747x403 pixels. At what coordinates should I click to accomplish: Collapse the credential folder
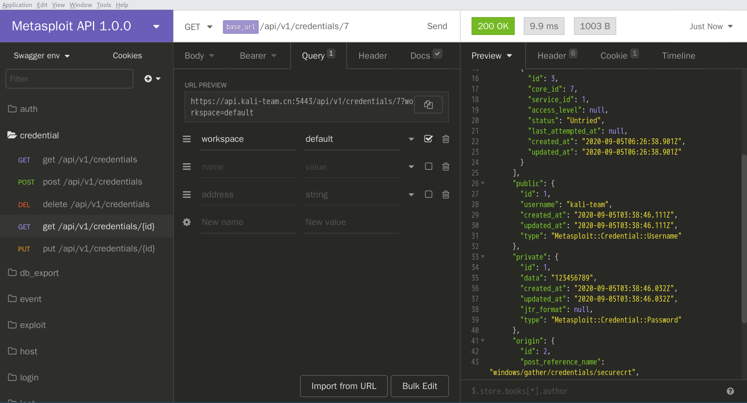pyautogui.click(x=86, y=135)
